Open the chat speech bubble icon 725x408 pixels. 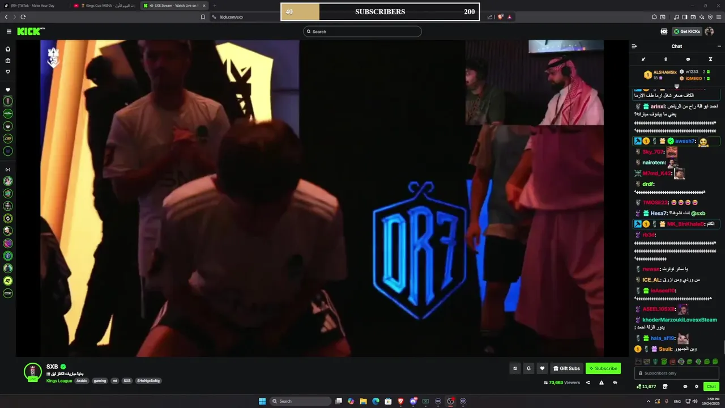point(688,59)
